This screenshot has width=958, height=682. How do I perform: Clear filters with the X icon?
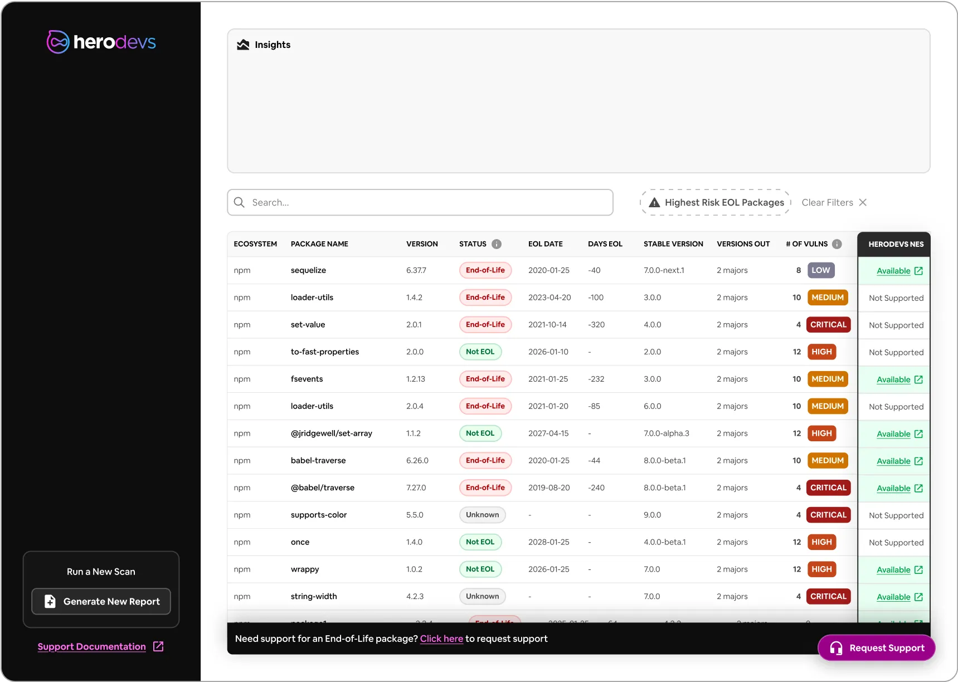pos(863,202)
